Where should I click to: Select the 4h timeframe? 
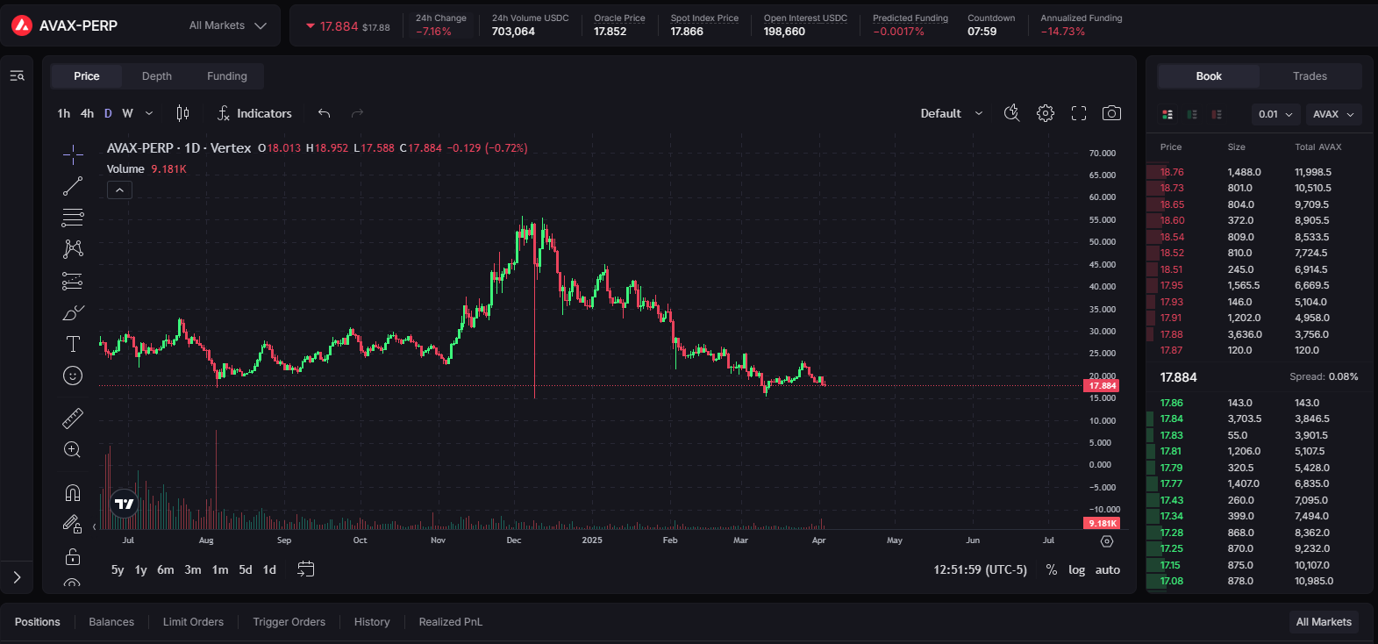[87, 113]
